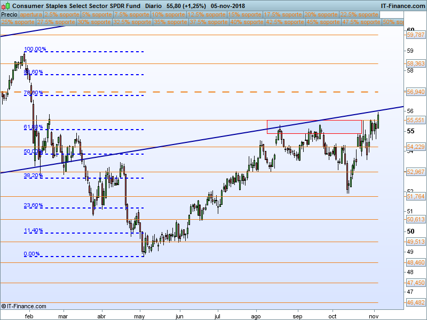427x320 pixels.
Task: Click the 55,80 (+1,25%) price readout
Action: 186,6
